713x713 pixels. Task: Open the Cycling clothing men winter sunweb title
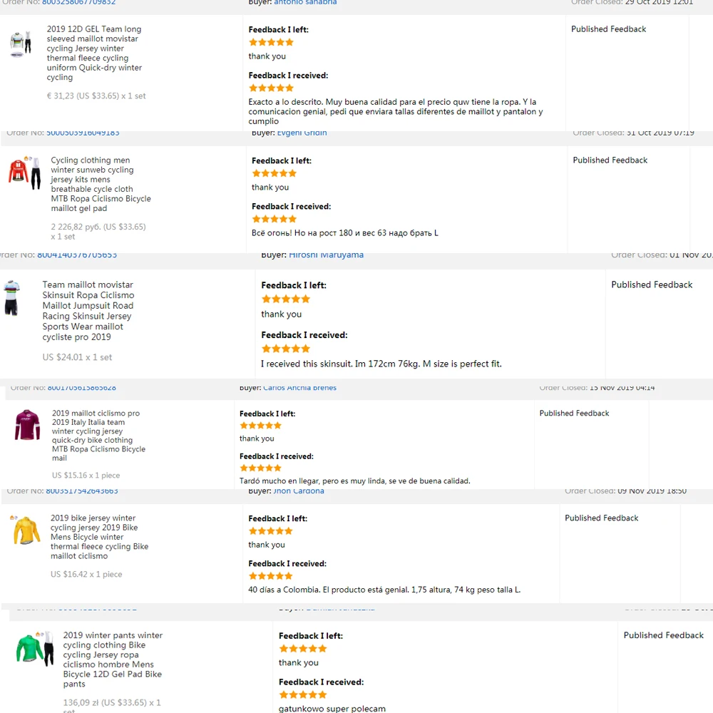(x=101, y=185)
